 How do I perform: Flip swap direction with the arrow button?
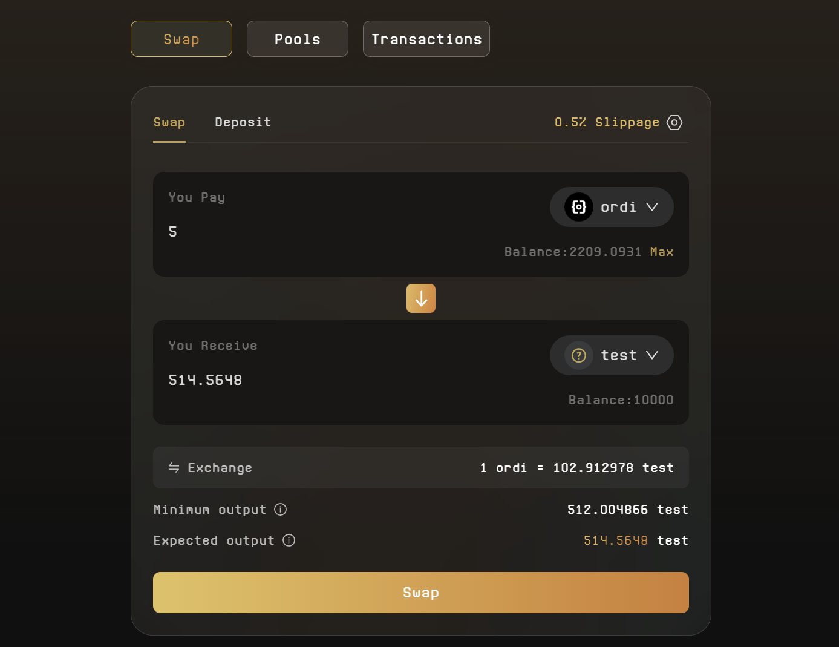click(421, 298)
